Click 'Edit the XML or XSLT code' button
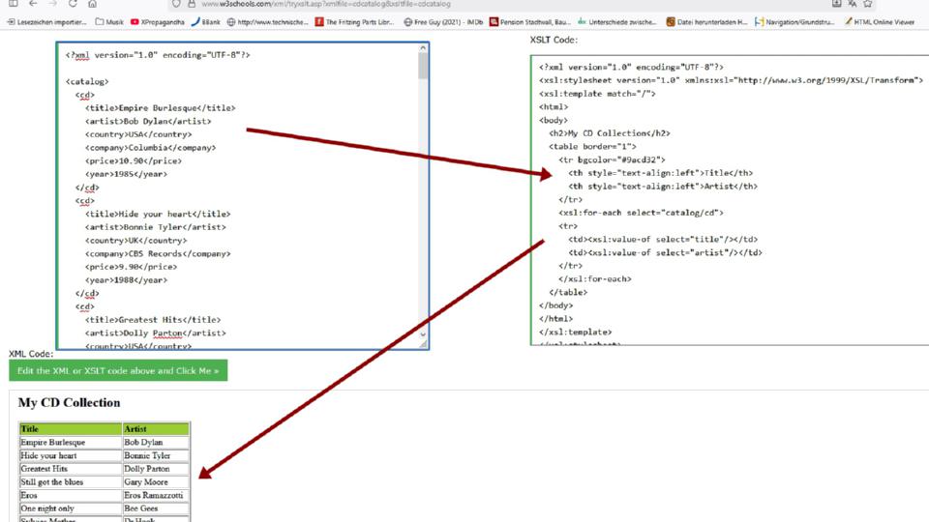 118,370
